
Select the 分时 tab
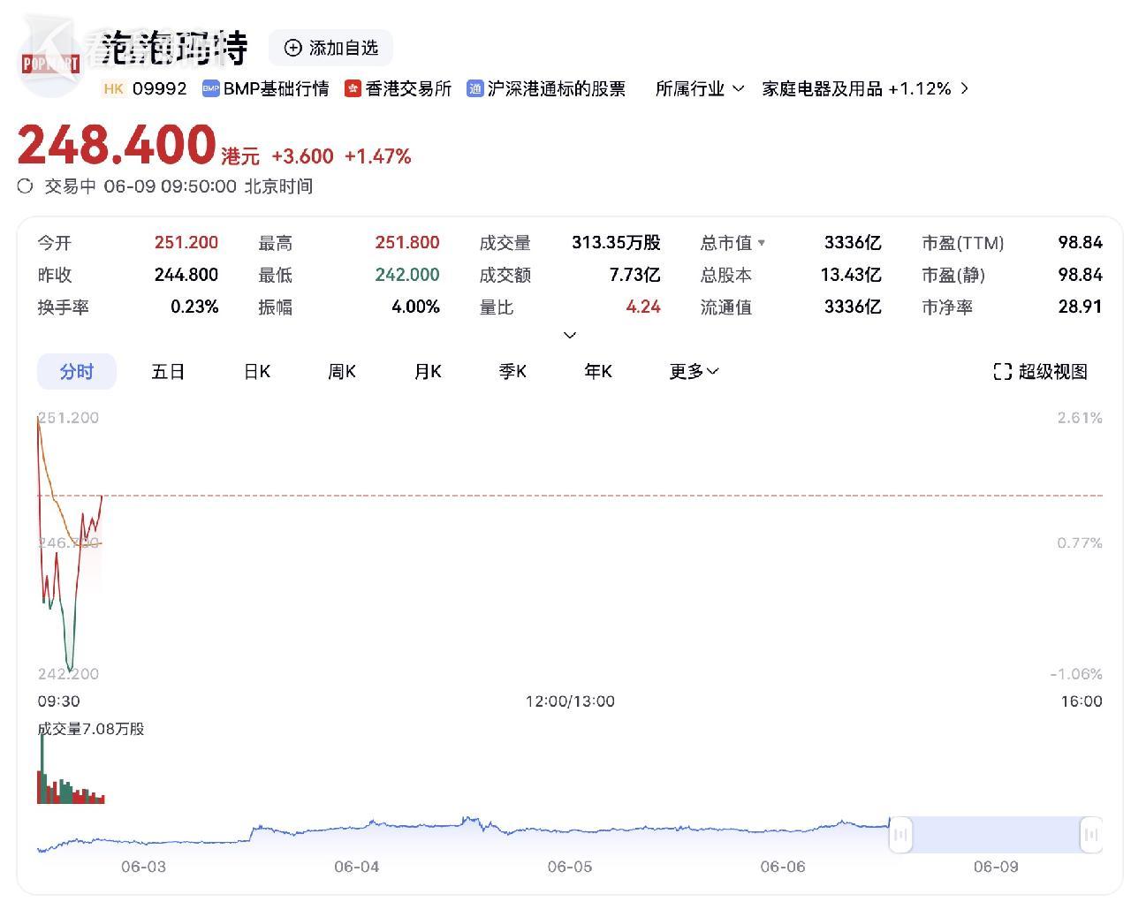[77, 371]
